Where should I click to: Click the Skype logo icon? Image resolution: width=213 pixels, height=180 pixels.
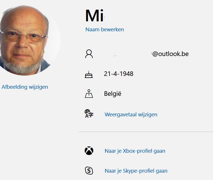tap(89, 171)
